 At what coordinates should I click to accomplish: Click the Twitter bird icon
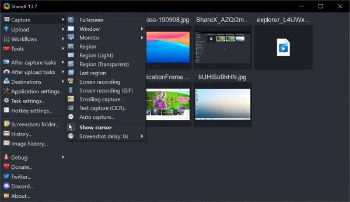(x=7, y=176)
